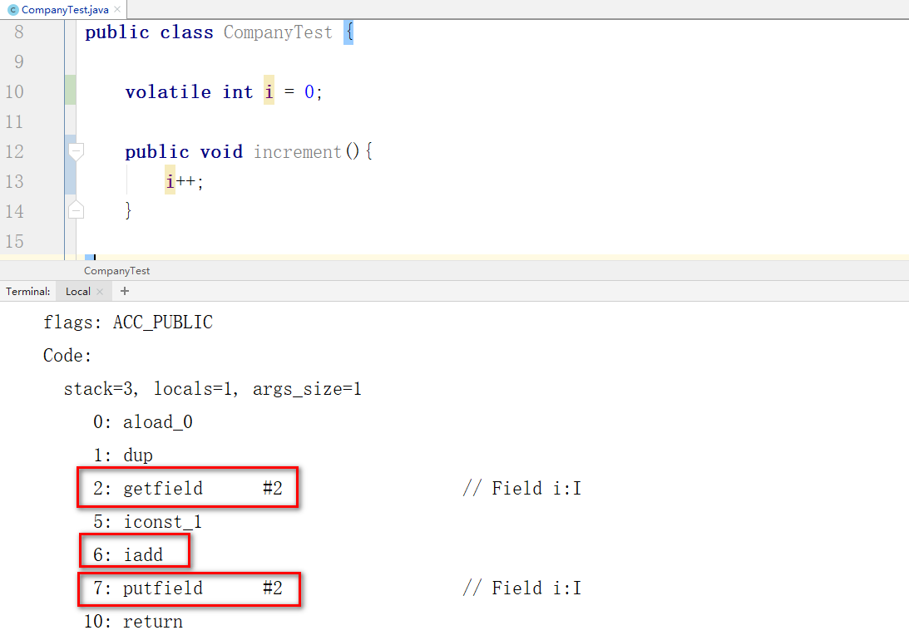Click the 'volatile' keyword on line 10
Screen dimensions: 909x640
click(168, 92)
